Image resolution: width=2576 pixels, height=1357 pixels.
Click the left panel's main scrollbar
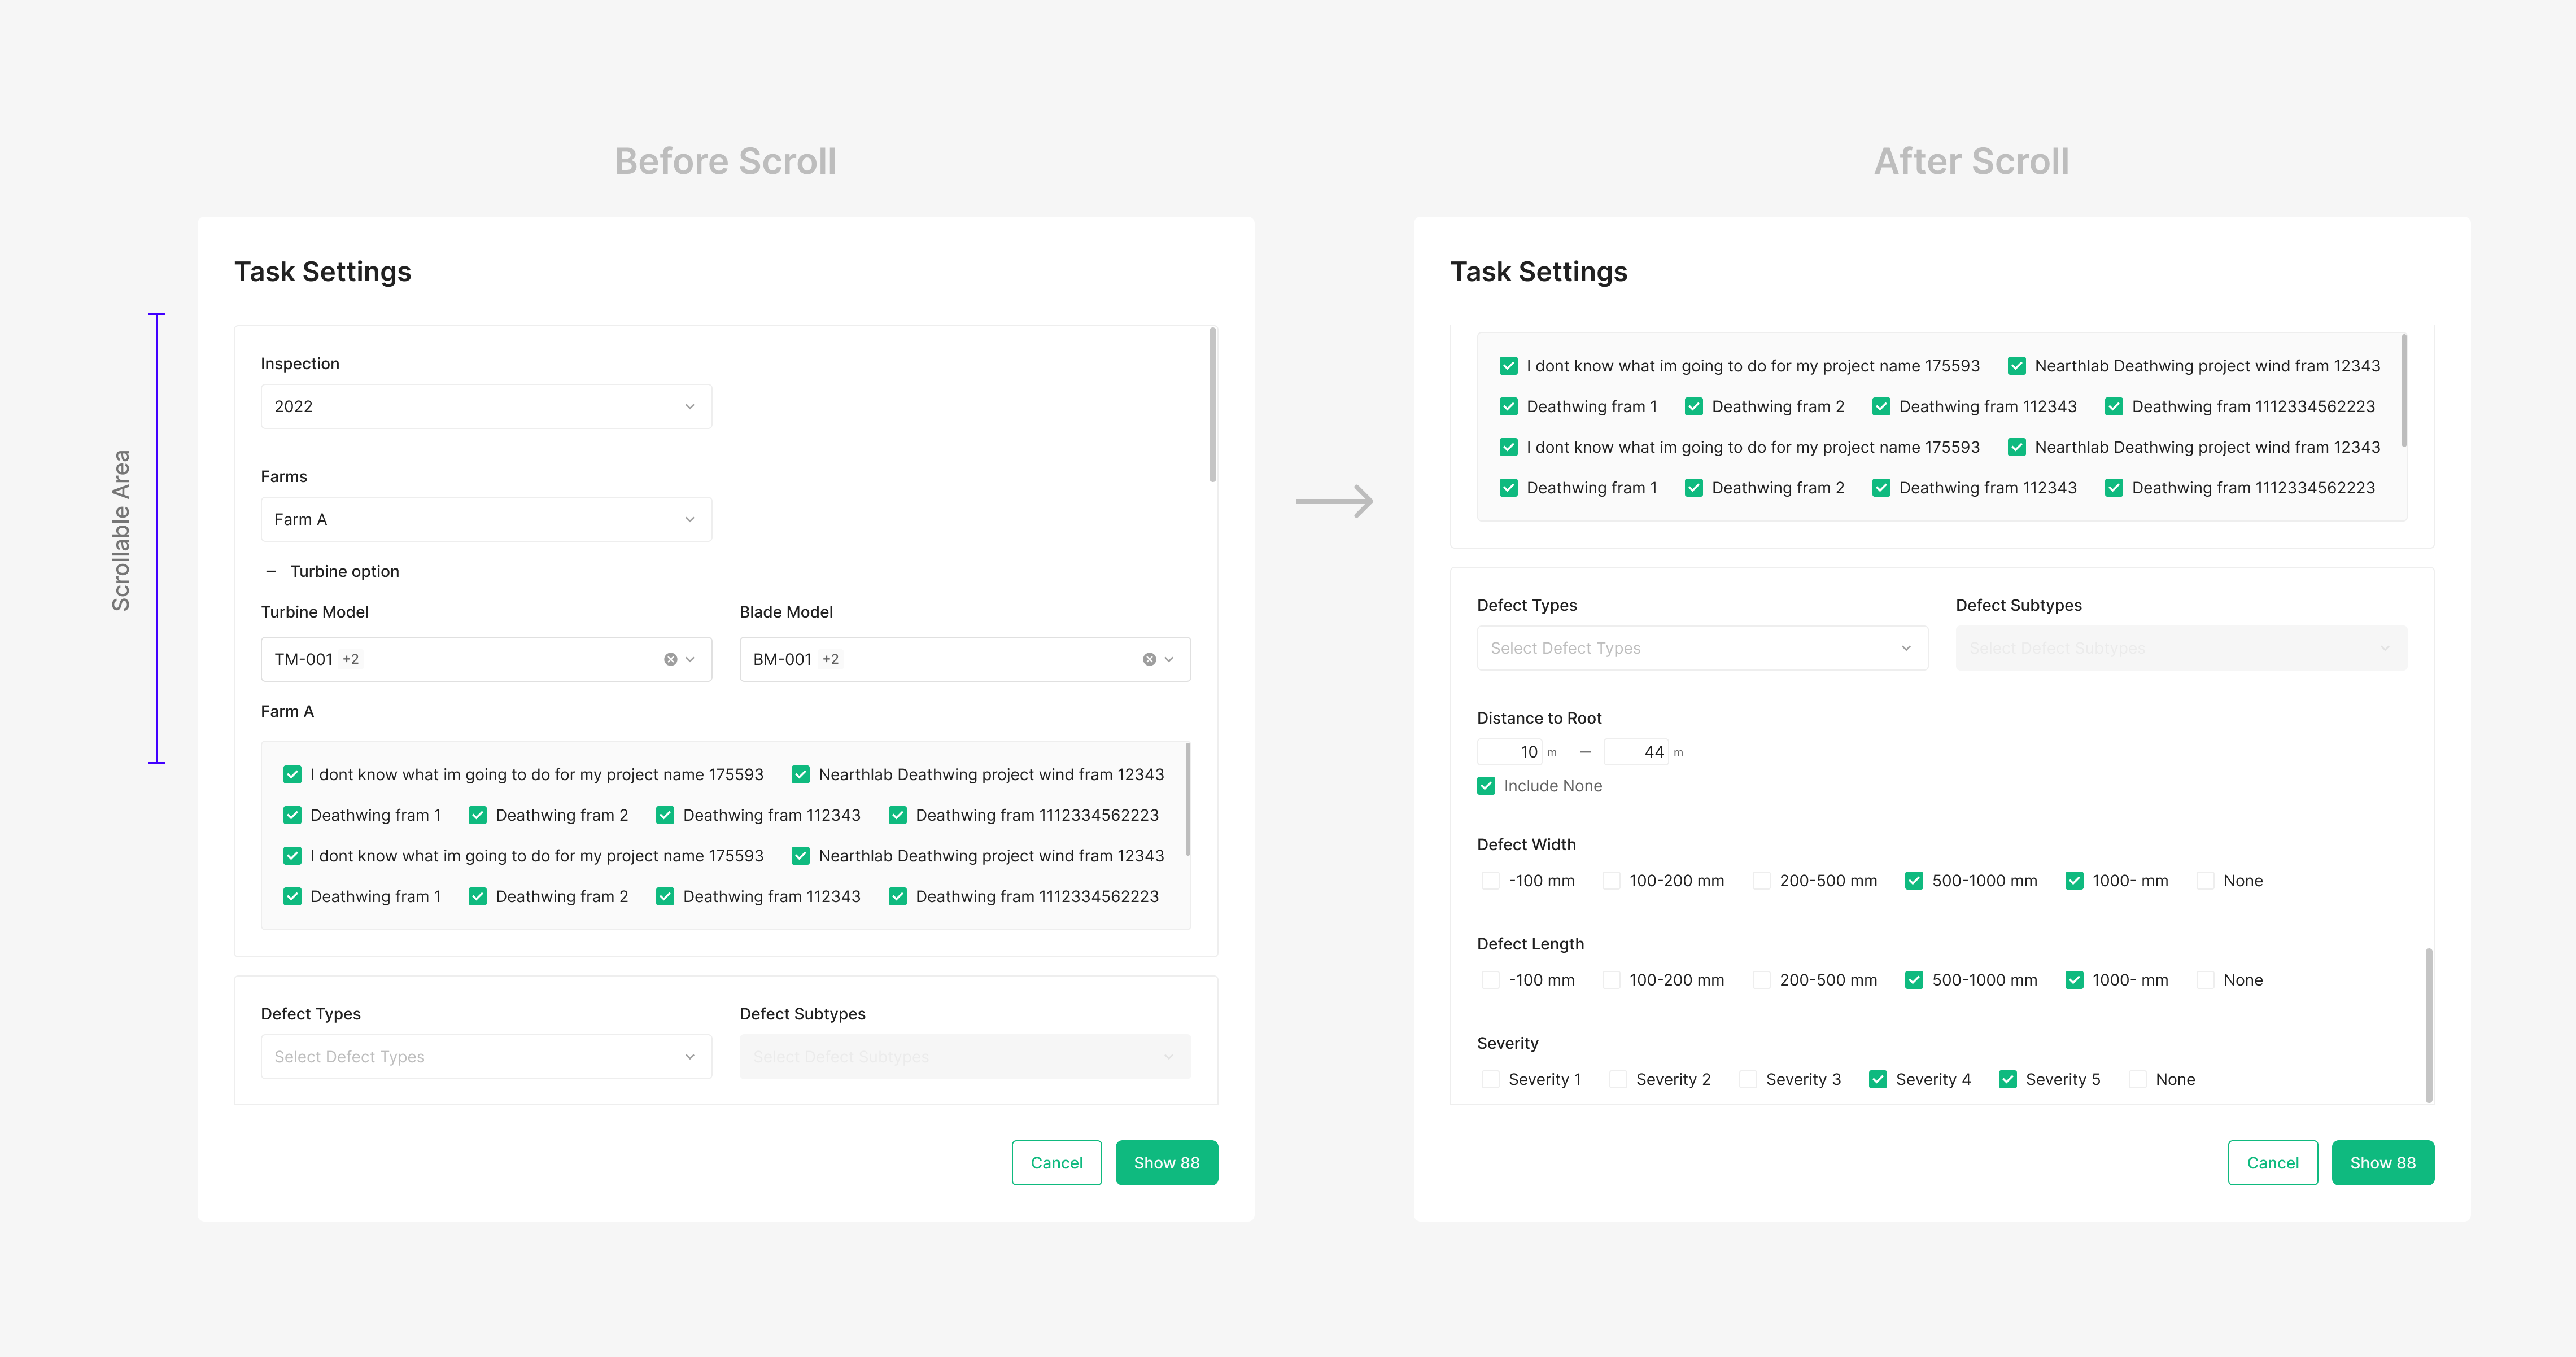coord(1212,405)
